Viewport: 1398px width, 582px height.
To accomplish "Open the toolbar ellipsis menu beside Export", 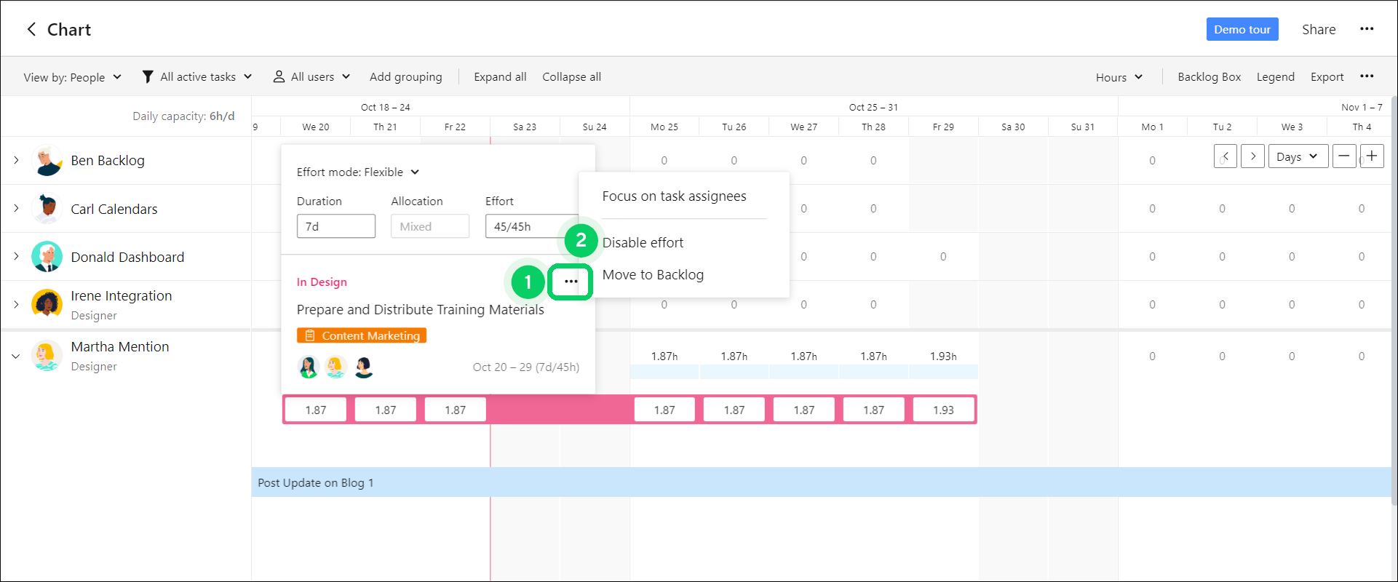I will [1367, 76].
